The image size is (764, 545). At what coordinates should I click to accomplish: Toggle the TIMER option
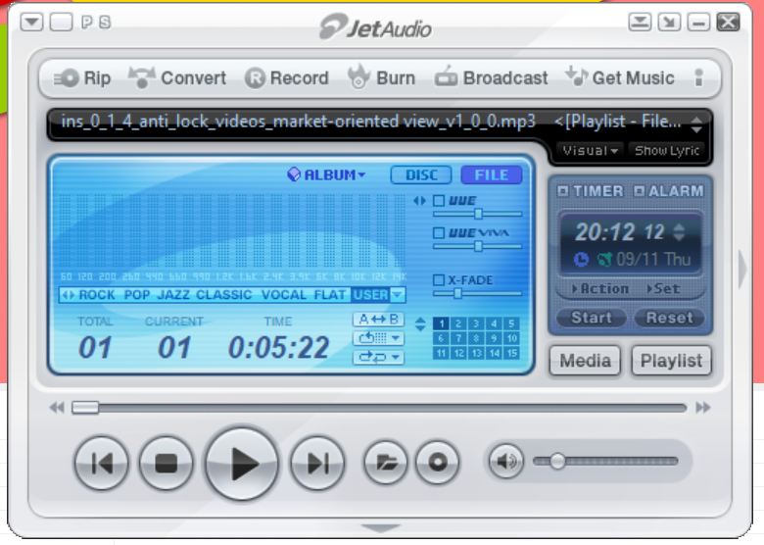pyautogui.click(x=590, y=191)
